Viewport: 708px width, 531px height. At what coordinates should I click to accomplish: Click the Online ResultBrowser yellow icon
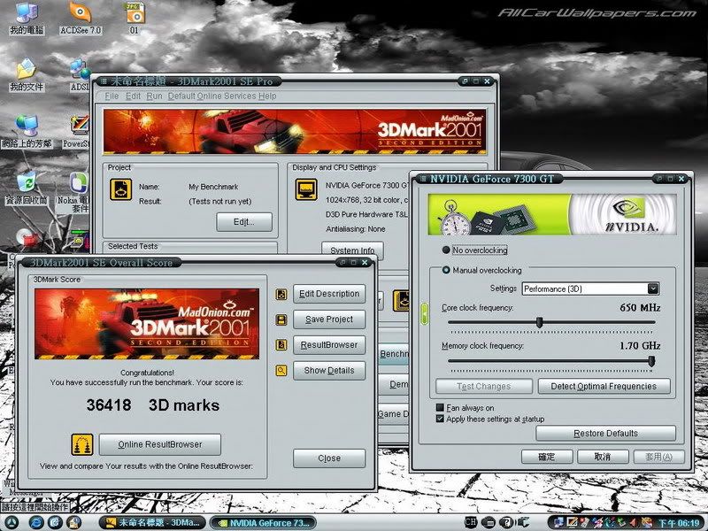pyautogui.click(x=83, y=444)
